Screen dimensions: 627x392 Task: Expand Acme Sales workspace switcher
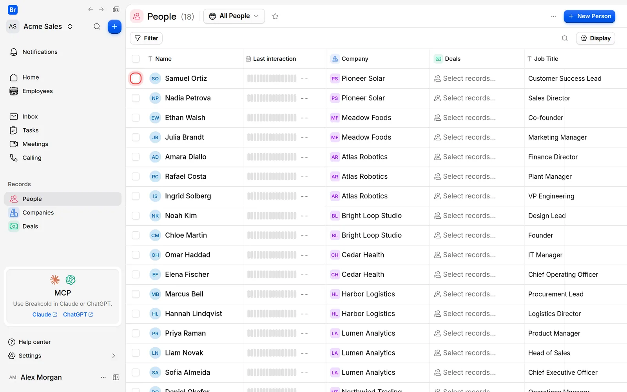point(70,27)
